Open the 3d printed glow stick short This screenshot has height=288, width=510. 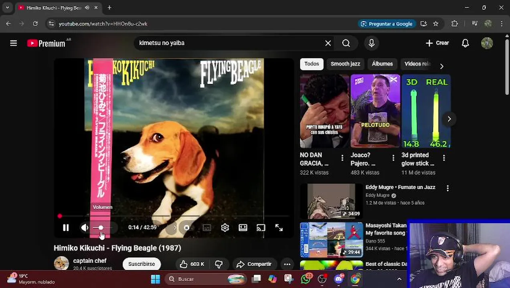[426, 111]
